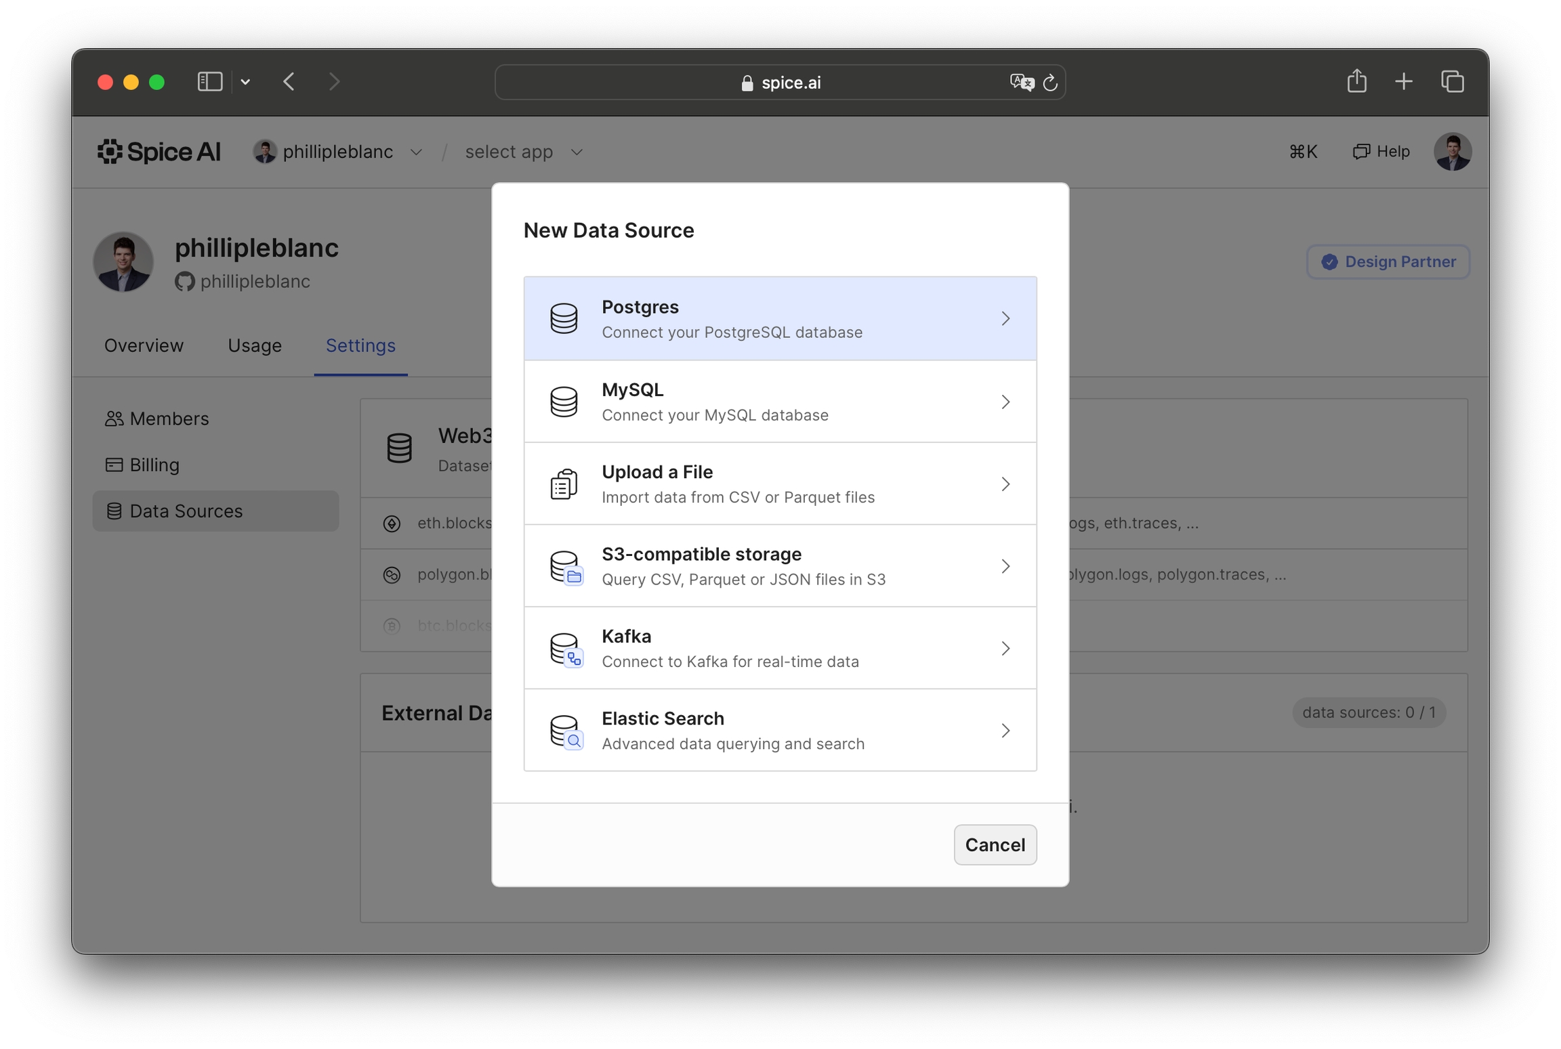Click the Safari share icon
Screen dimensions: 1561x1049
pos(1356,82)
